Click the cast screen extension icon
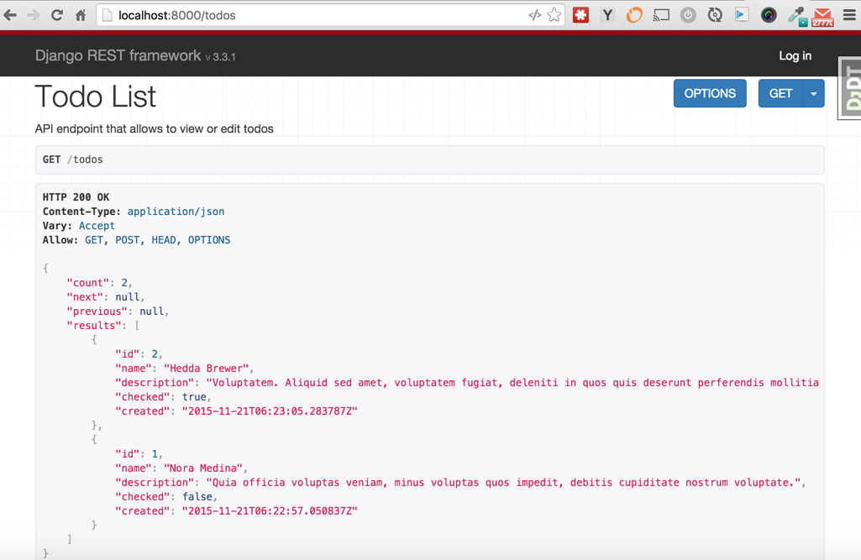This screenshot has height=560, width=861. [661, 15]
